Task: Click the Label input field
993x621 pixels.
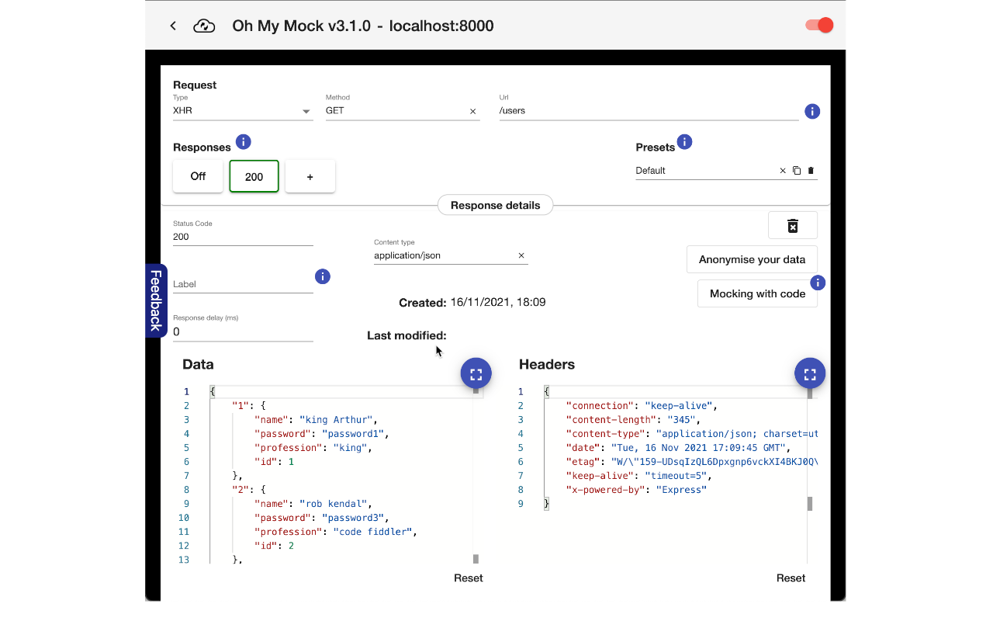Action: [243, 284]
